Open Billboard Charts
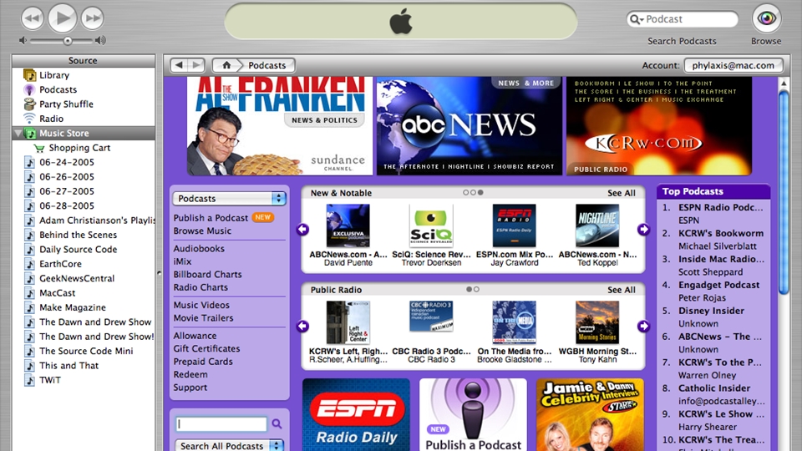The image size is (802, 451). tap(207, 275)
